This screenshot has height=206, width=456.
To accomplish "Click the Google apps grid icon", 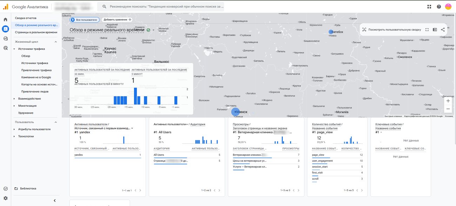I will click(429, 6).
